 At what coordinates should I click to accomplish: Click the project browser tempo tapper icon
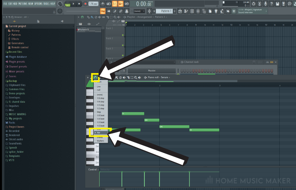(x=222, y=11)
